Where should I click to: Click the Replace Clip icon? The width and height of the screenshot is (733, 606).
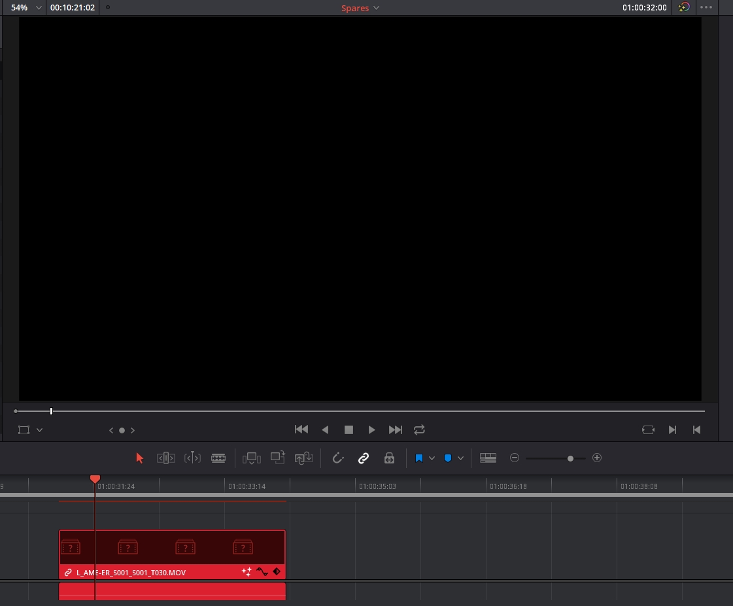tap(304, 458)
